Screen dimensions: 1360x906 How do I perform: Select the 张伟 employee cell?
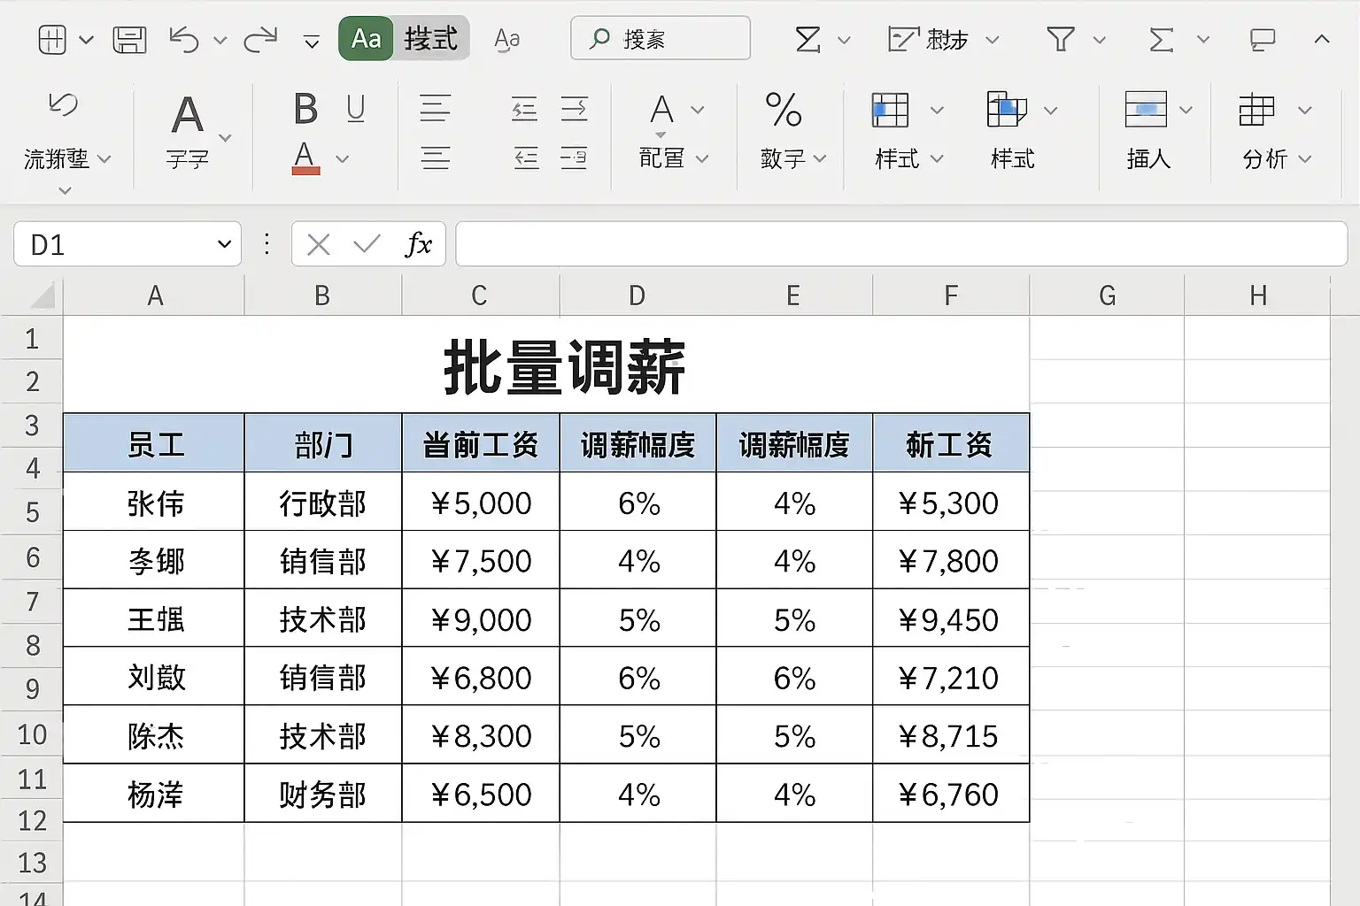tap(154, 503)
